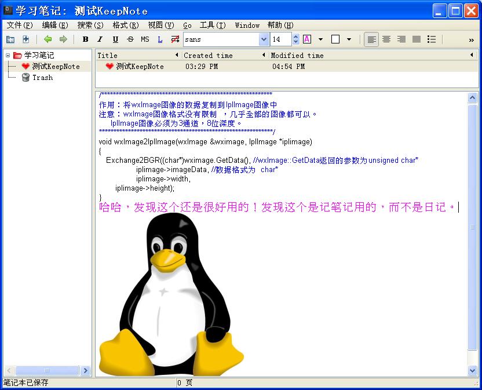Open the background color dropdown arrow

[349, 39]
